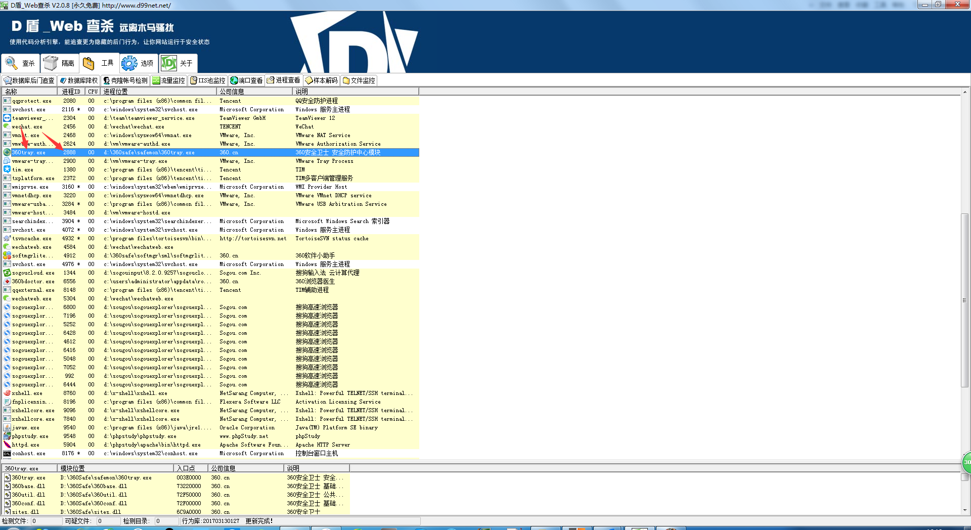Select the vmnat.exe process row
971x530 pixels.
click(210, 135)
